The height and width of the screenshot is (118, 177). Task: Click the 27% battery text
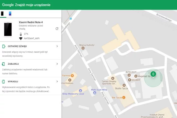pos(26,34)
